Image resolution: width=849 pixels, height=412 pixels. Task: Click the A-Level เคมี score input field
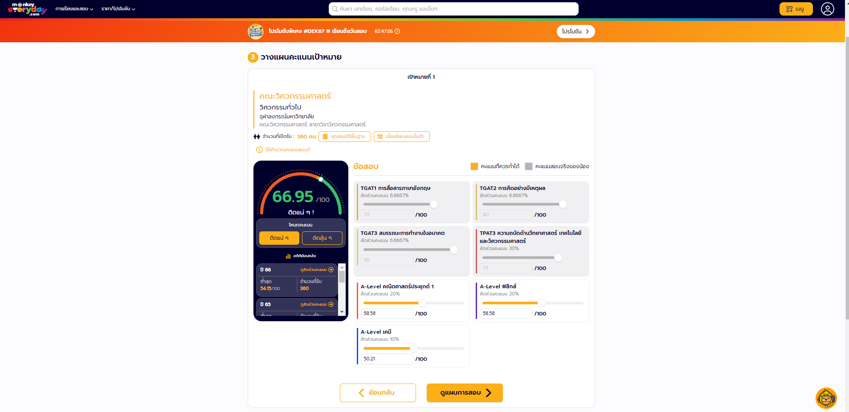click(x=387, y=359)
